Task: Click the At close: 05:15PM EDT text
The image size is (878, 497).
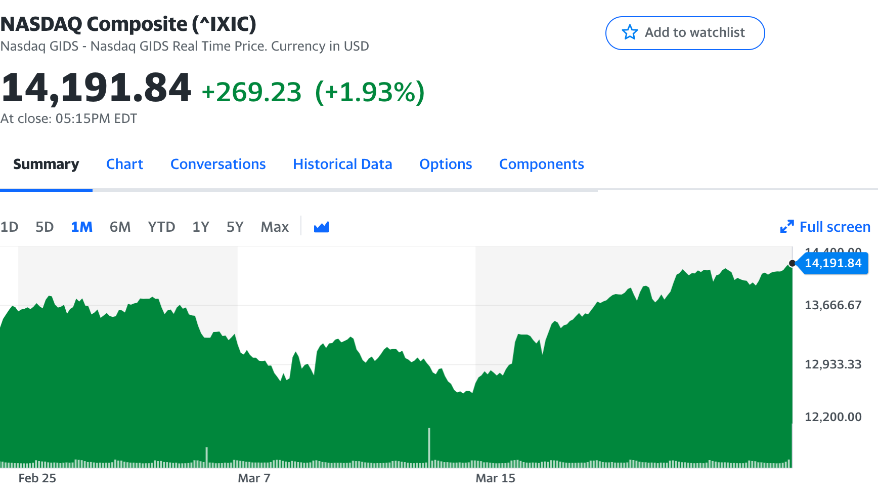Action: (69, 118)
